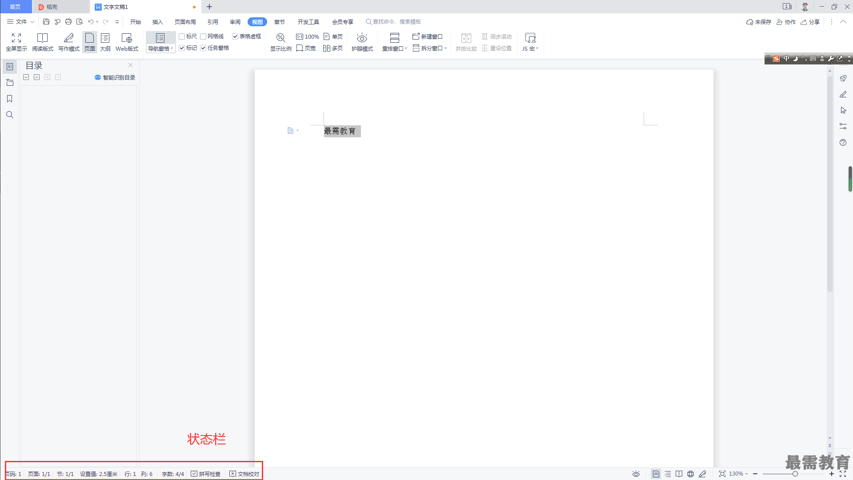Open the 引用 References tab
Image resolution: width=853 pixels, height=480 pixels.
tap(213, 22)
